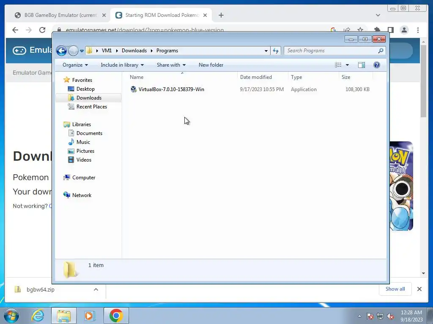
Task: Select Downloads in the address breadcrumb
Action: (134, 51)
